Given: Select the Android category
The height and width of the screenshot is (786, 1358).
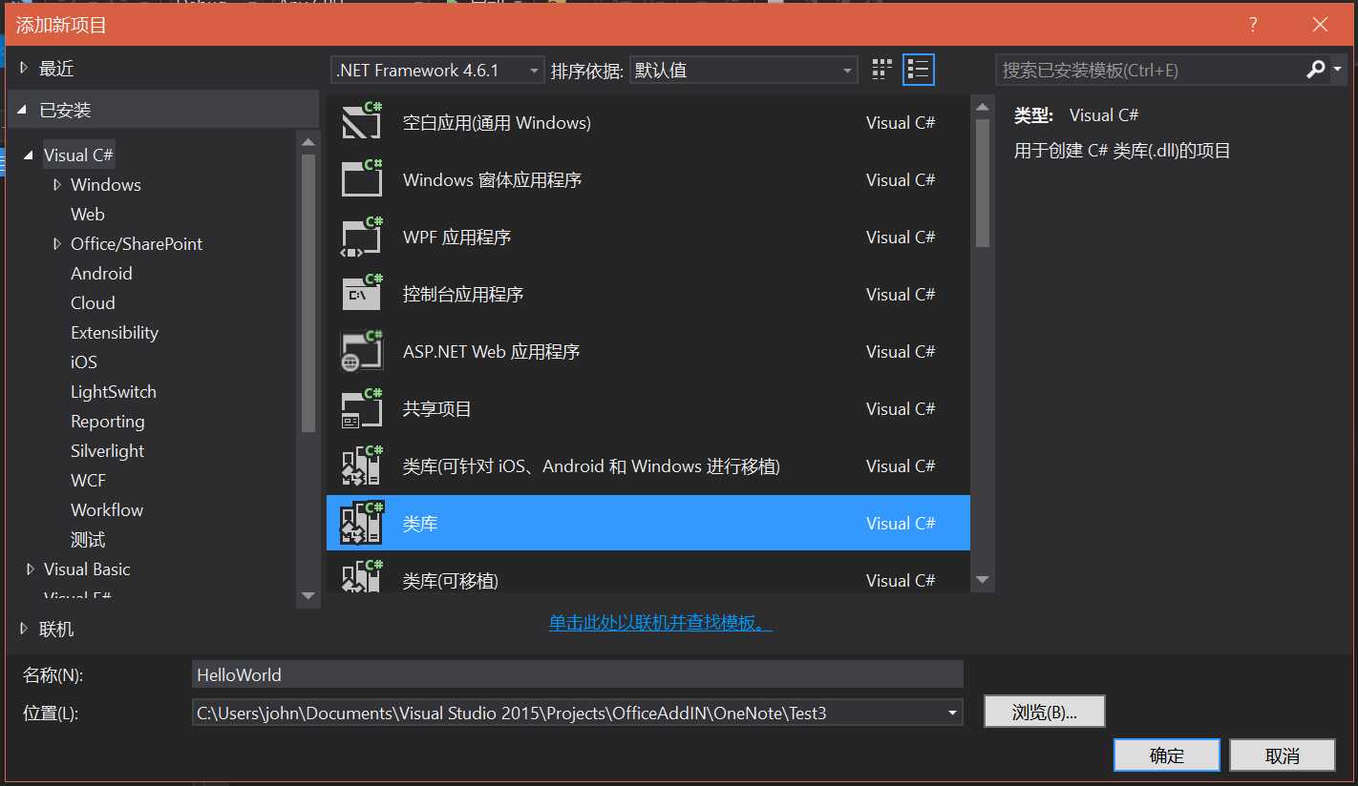Looking at the screenshot, I should tap(101, 274).
